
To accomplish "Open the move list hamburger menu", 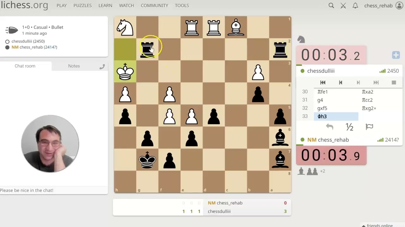I will tap(394, 83).
